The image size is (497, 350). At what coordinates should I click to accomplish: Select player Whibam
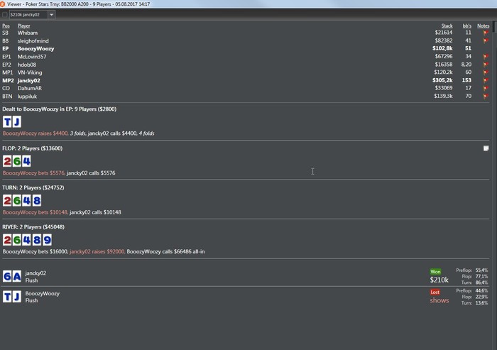[28, 33]
